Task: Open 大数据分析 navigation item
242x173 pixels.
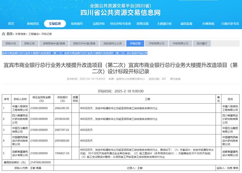Action: point(164,23)
